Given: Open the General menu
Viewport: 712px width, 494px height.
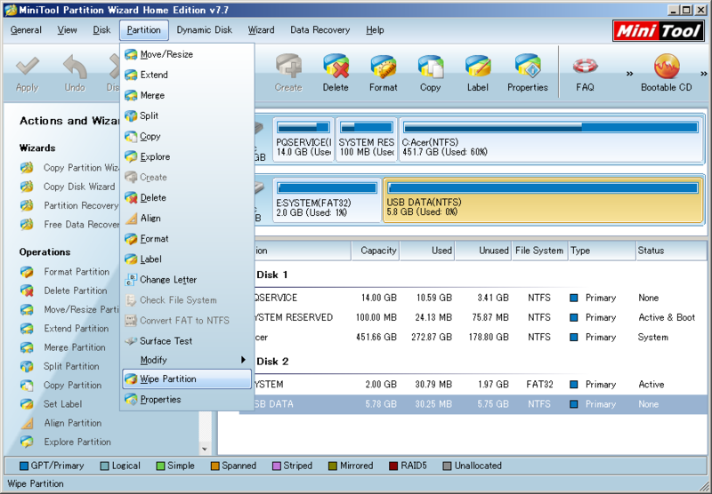Looking at the screenshot, I should pyautogui.click(x=26, y=30).
